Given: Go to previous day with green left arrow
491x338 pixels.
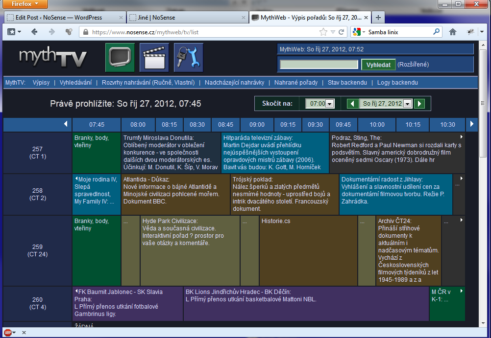Looking at the screenshot, I should [x=353, y=104].
